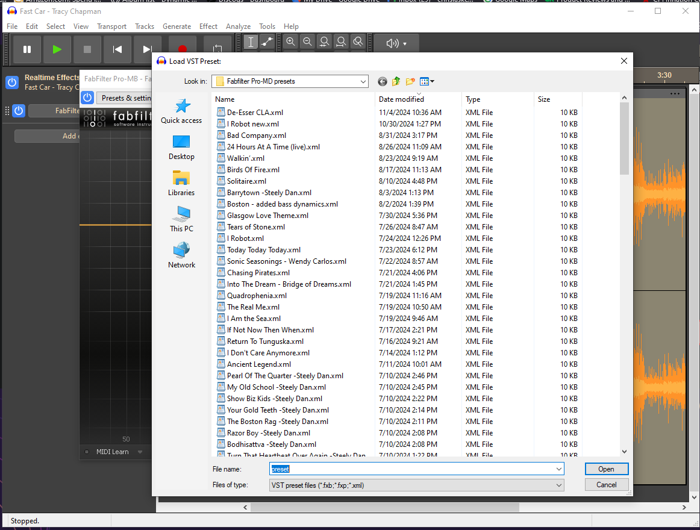Viewport: 700px width, 530px height.
Task: Open the MIDI Learn dropdown arrow
Action: [x=140, y=452]
